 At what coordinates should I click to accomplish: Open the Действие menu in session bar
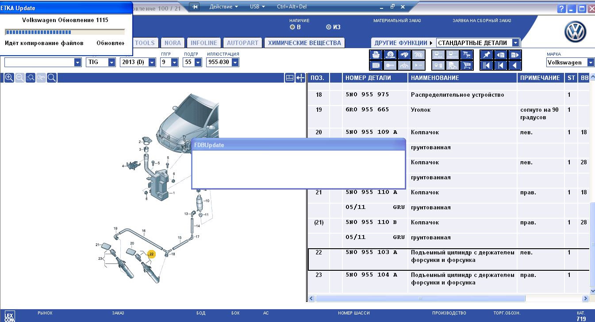tap(223, 7)
